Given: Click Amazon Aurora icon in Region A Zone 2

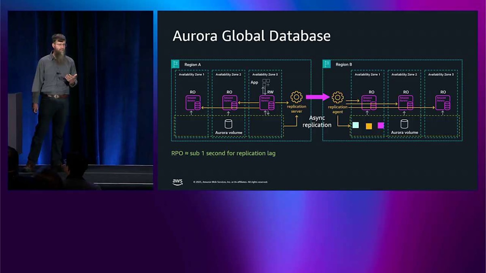Looking at the screenshot, I should click(x=230, y=103).
